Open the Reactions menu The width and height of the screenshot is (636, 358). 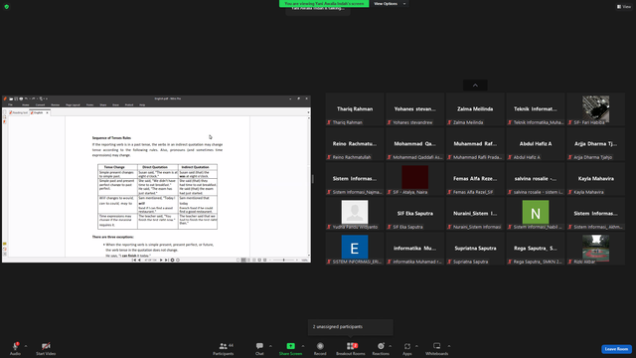381,348
